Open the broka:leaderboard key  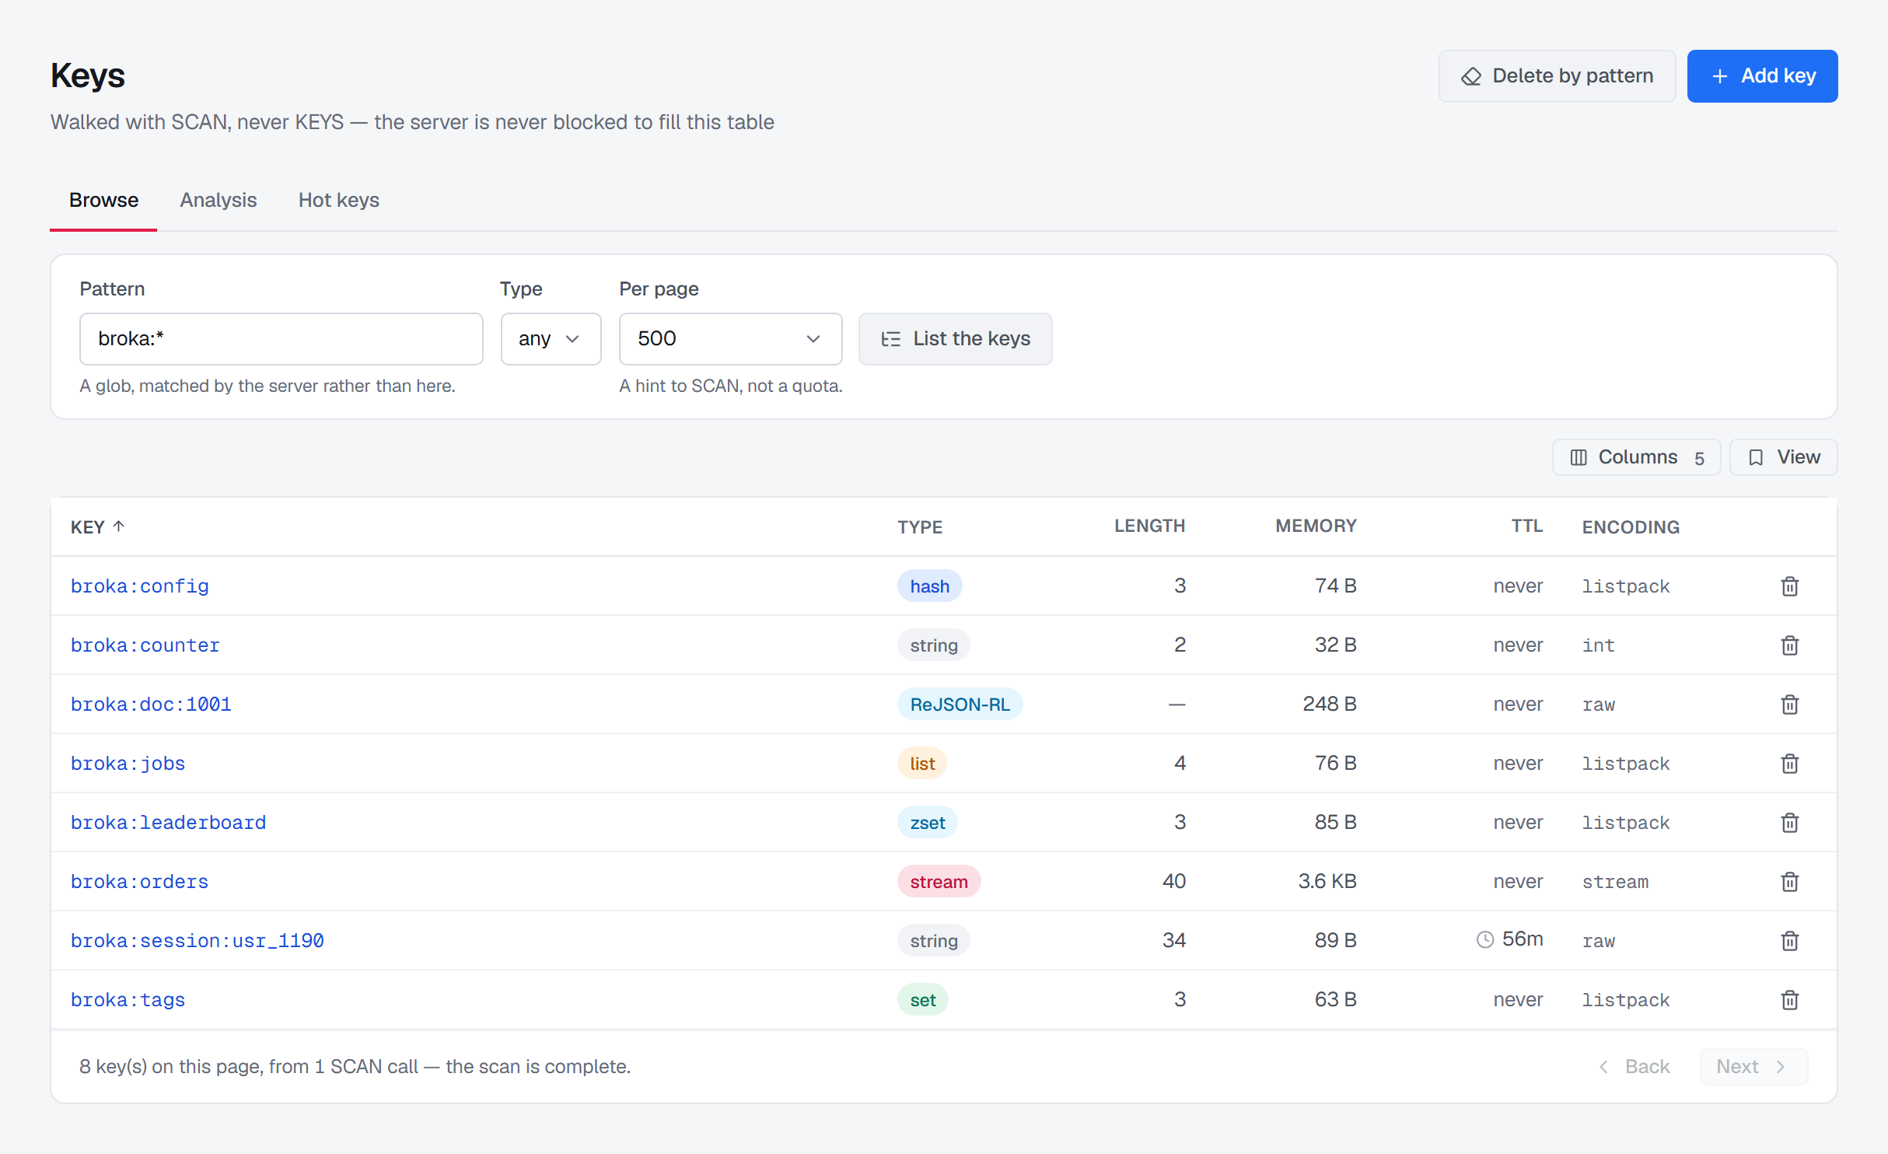169,823
